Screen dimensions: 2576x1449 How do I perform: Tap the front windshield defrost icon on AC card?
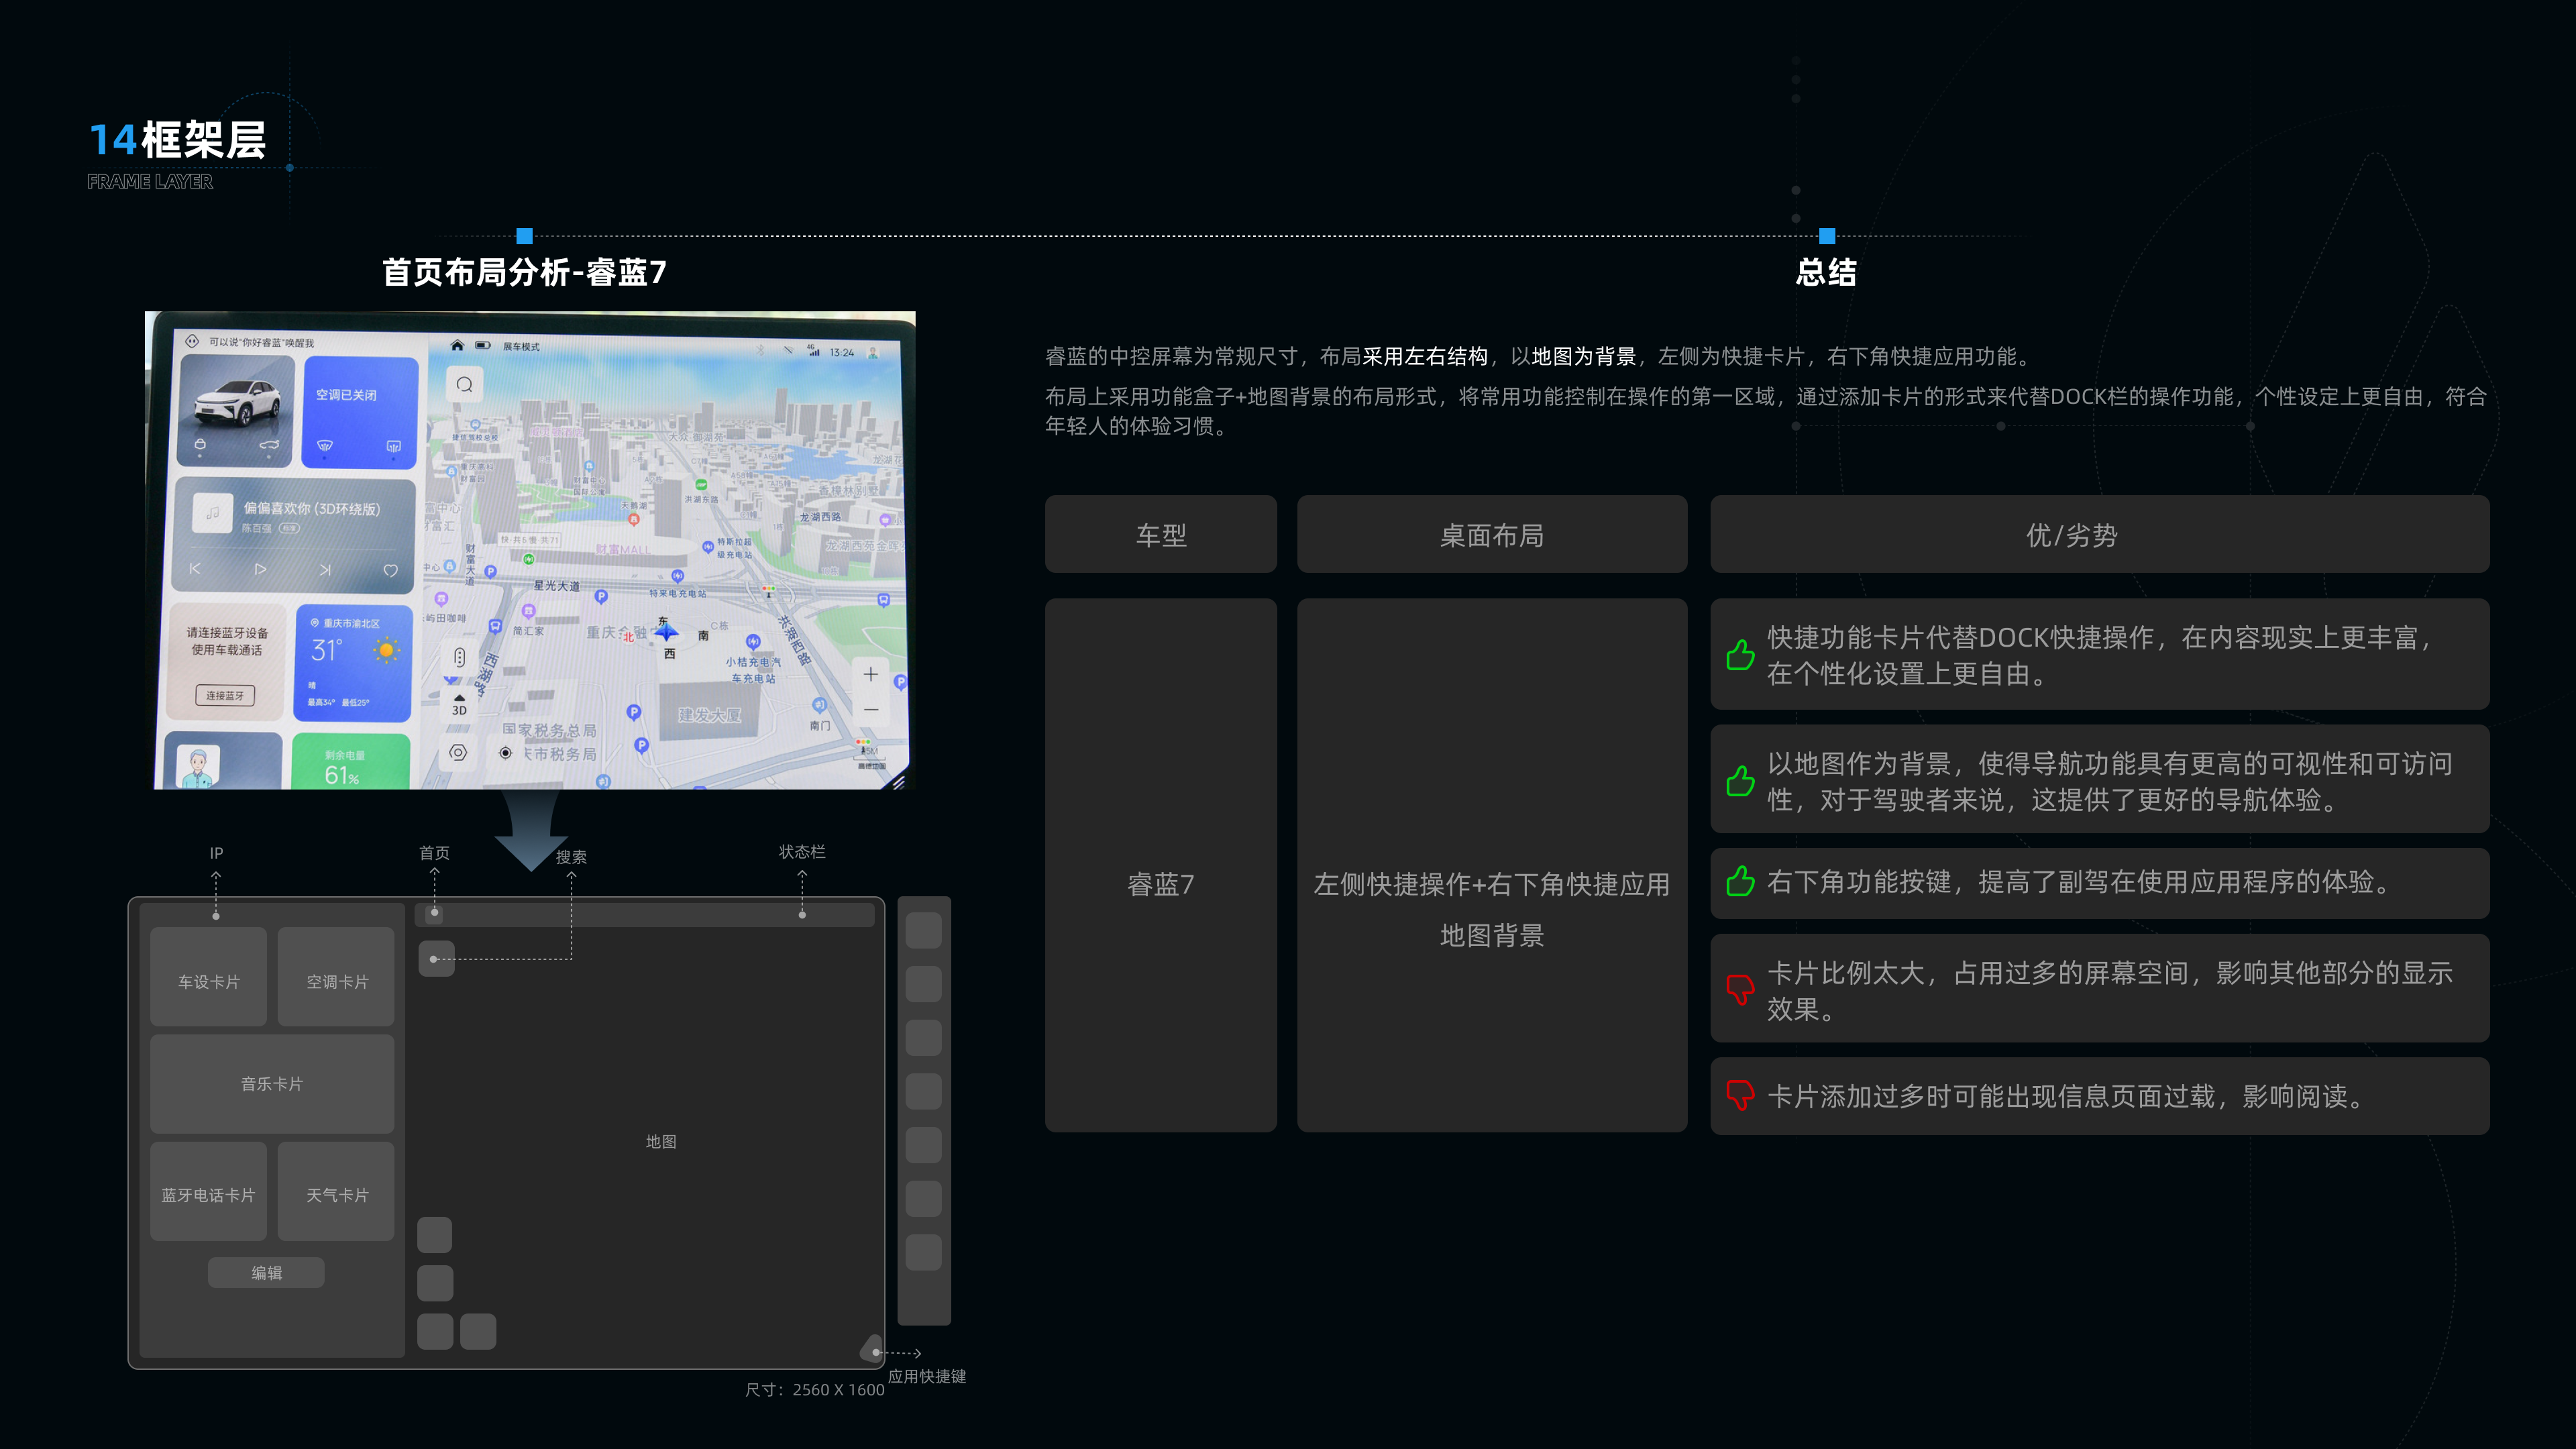[325, 447]
